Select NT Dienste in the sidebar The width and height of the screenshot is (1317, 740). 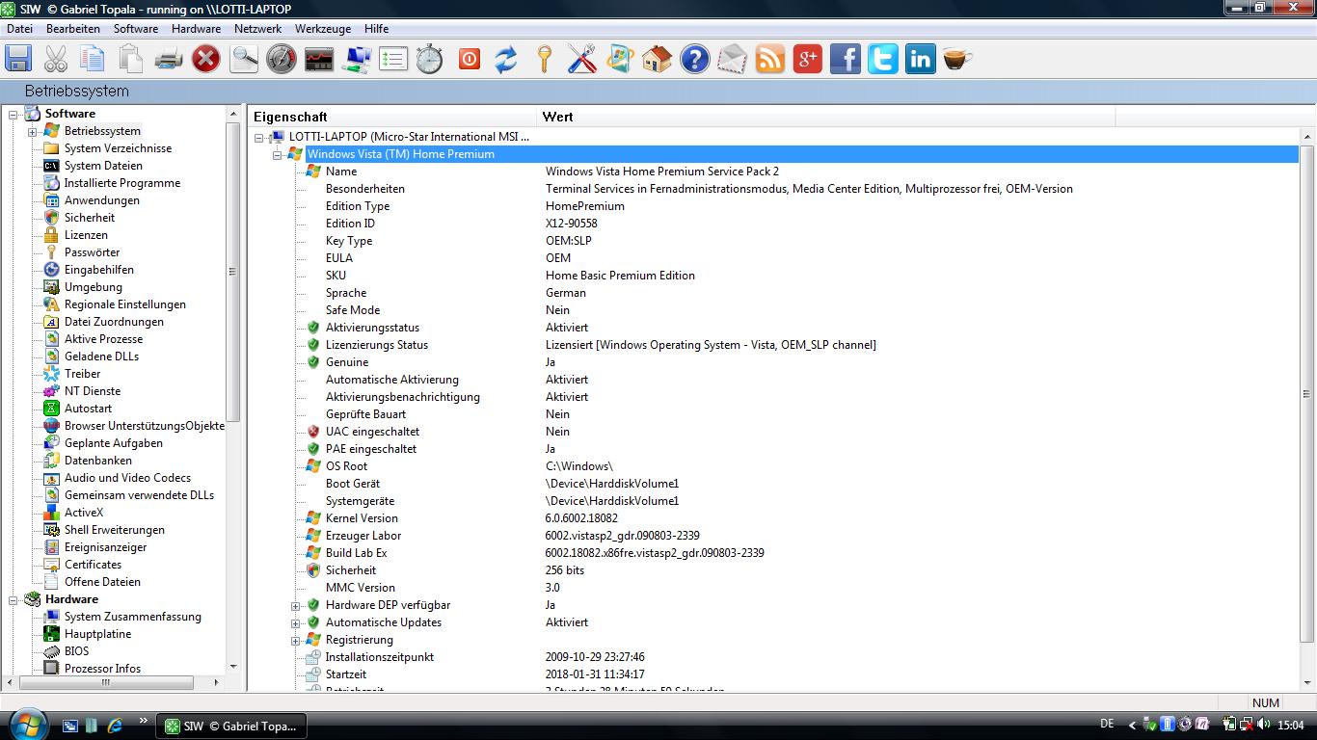point(93,391)
